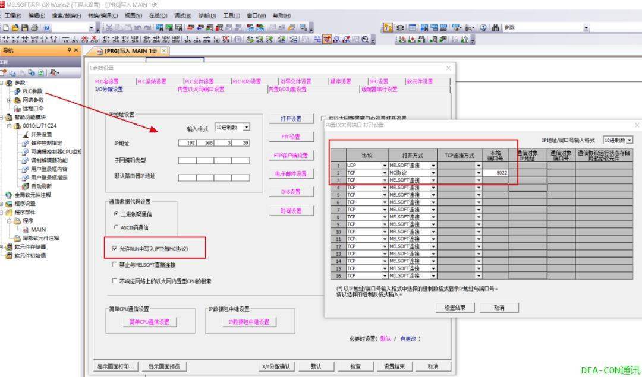
Task: Click the F5 open contact ladder icon
Action: click(x=6, y=40)
